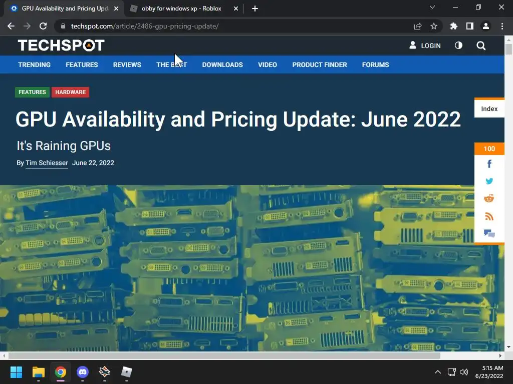Click the green FEATURES tag
This screenshot has width=513, height=384.
pos(32,92)
